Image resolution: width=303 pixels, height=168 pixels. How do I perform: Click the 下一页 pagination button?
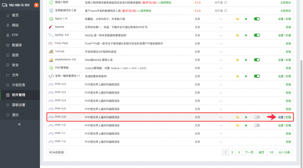pyautogui.click(x=249, y=152)
